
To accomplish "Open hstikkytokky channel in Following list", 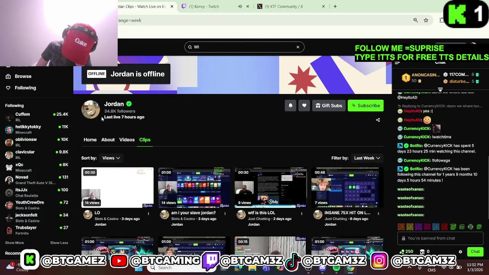I will (x=37, y=129).
